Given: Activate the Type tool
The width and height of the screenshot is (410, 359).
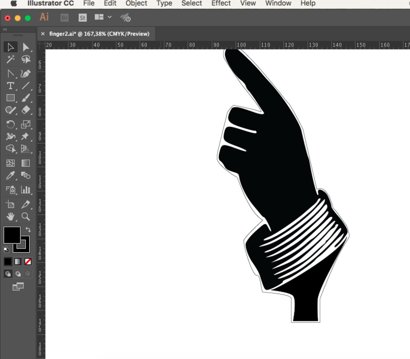Looking at the screenshot, I should [10, 86].
